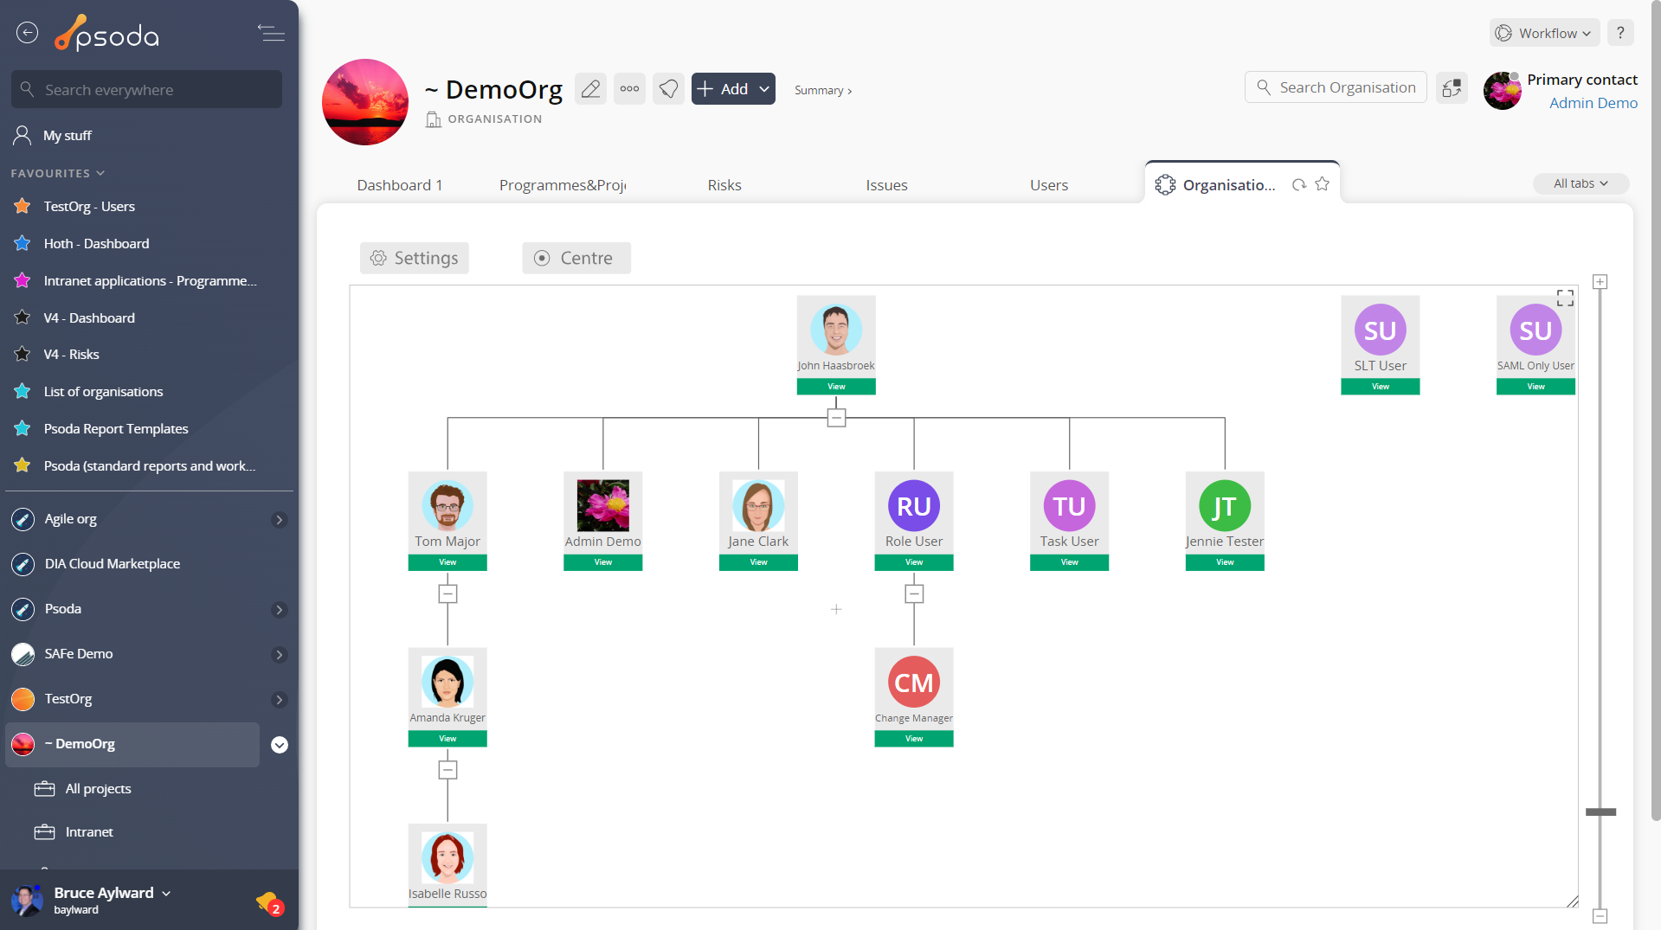Click the Centre button
This screenshot has height=930, width=1661.
pos(576,258)
